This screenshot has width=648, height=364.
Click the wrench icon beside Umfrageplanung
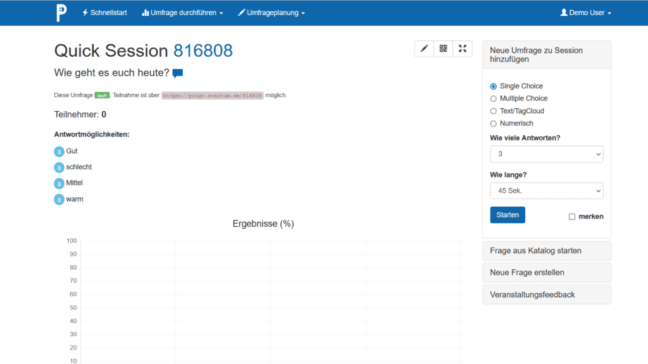pos(241,12)
